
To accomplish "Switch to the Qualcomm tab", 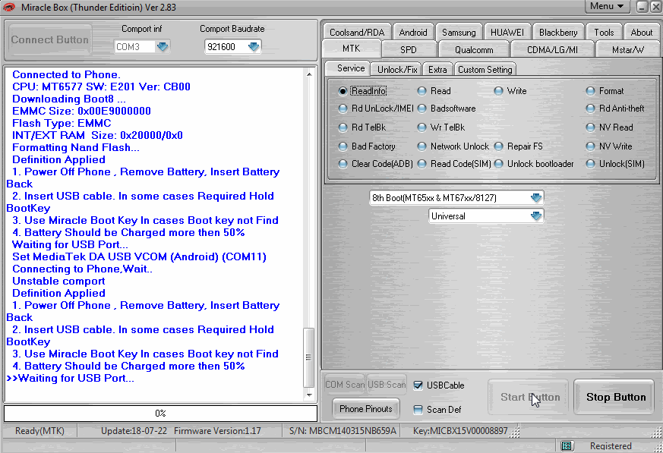I will 474,49.
